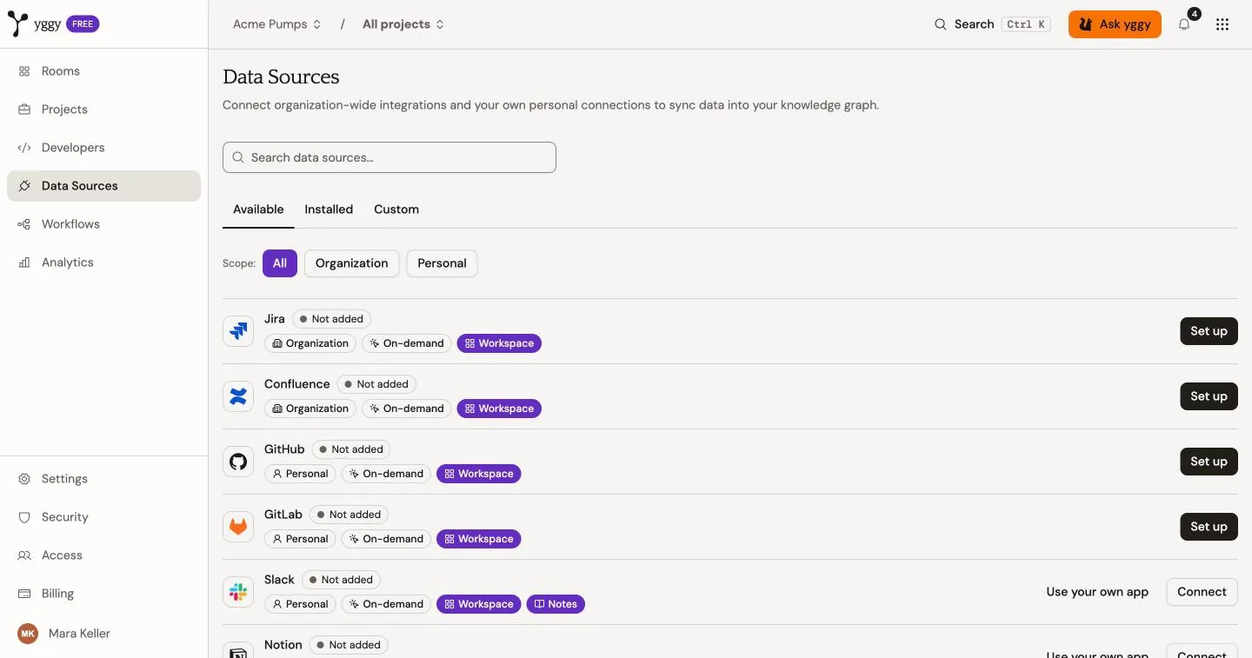Set up the GitLab integration
Image resolution: width=1252 pixels, height=658 pixels.
click(x=1209, y=527)
